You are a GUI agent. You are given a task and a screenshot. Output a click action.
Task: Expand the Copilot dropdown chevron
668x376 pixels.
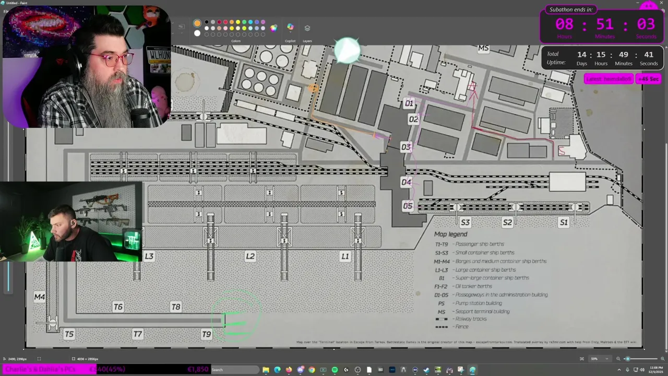[290, 32]
